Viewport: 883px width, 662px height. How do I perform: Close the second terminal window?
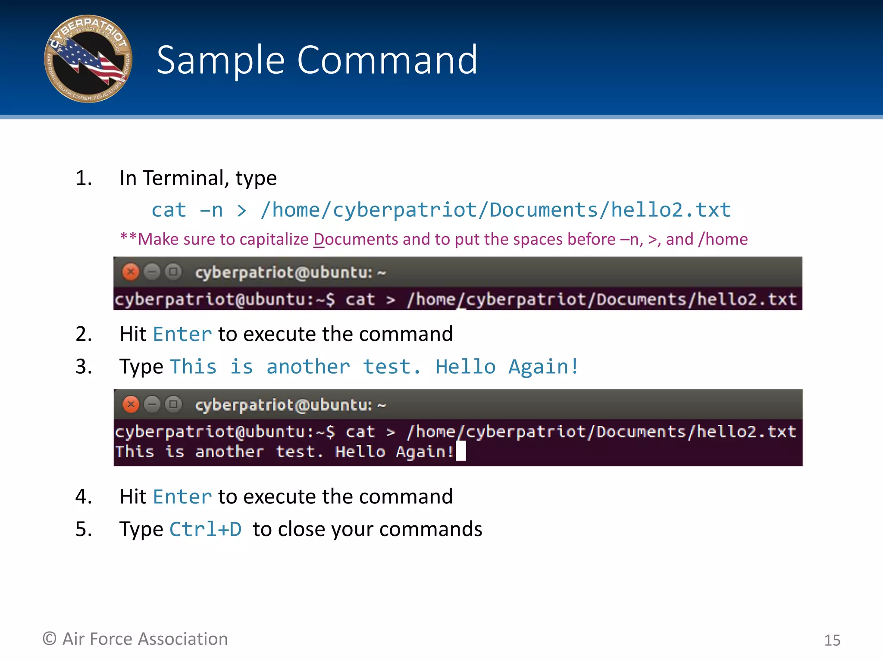click(131, 404)
